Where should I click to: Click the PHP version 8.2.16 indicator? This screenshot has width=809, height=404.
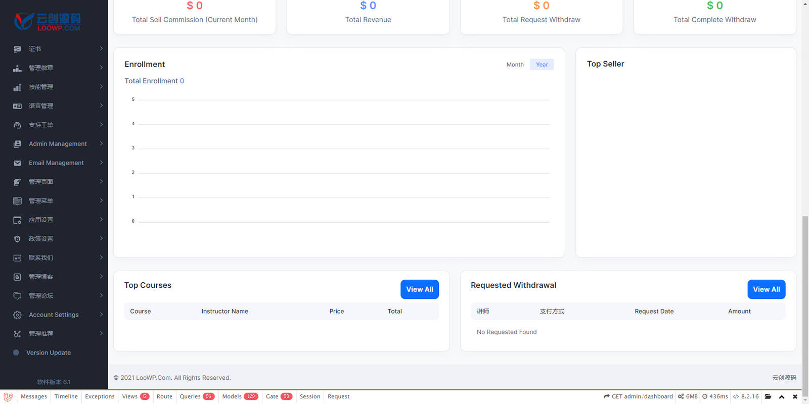click(x=746, y=396)
